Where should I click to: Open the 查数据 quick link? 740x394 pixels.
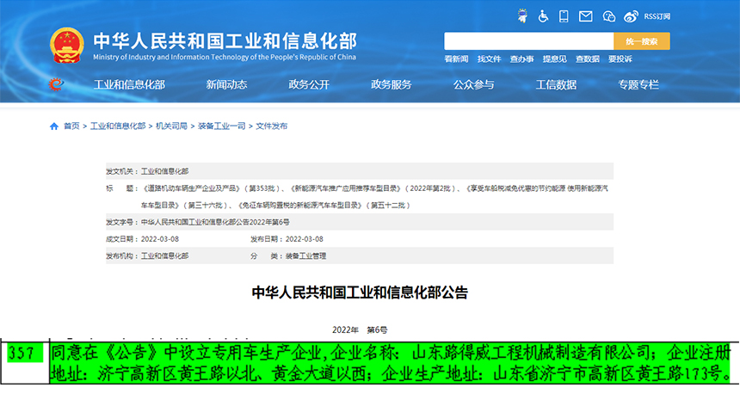pyautogui.click(x=587, y=59)
